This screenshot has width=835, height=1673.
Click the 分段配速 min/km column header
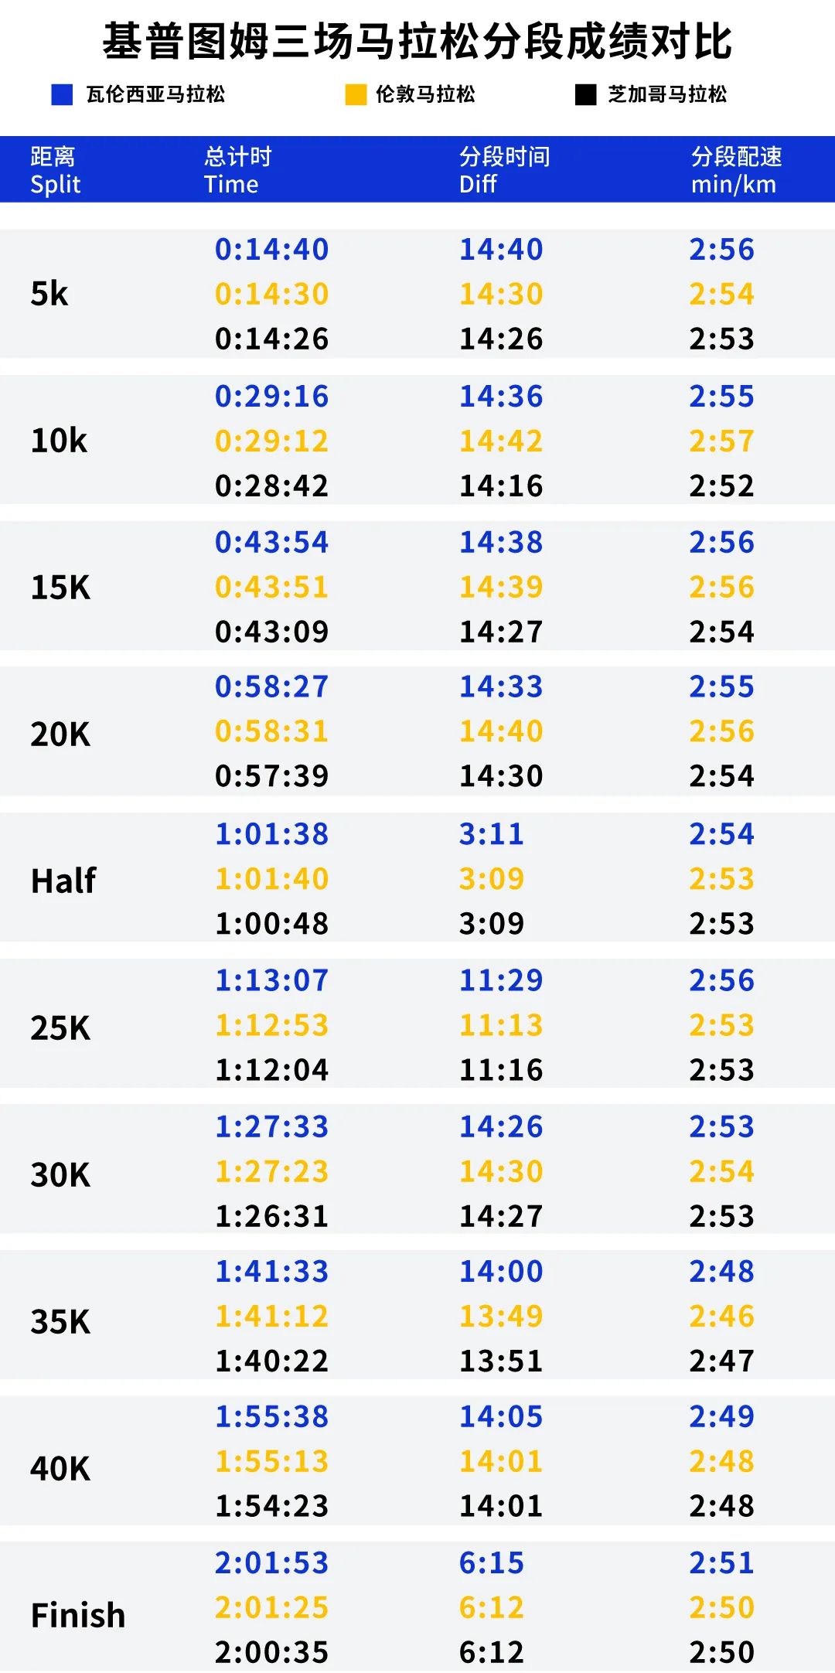click(736, 170)
